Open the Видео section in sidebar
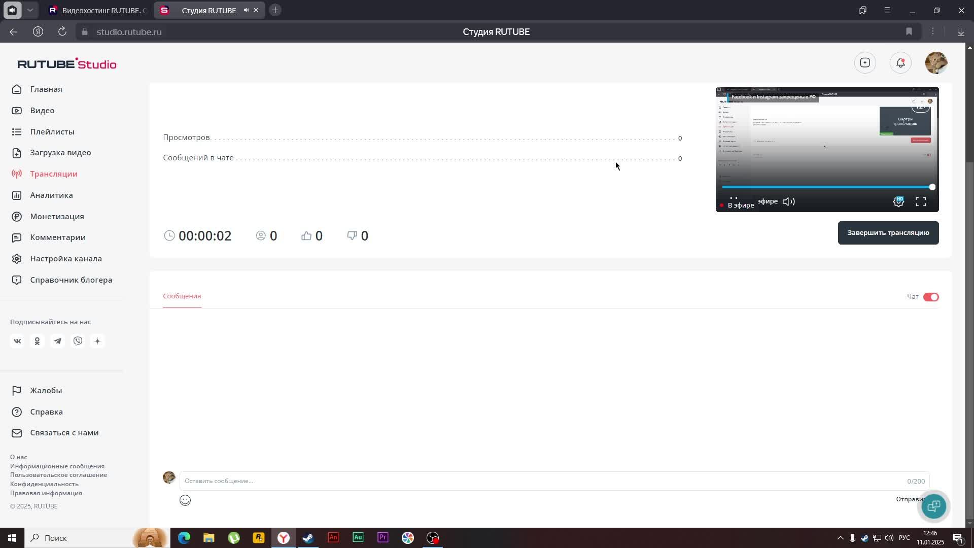The width and height of the screenshot is (974, 548). tap(42, 111)
